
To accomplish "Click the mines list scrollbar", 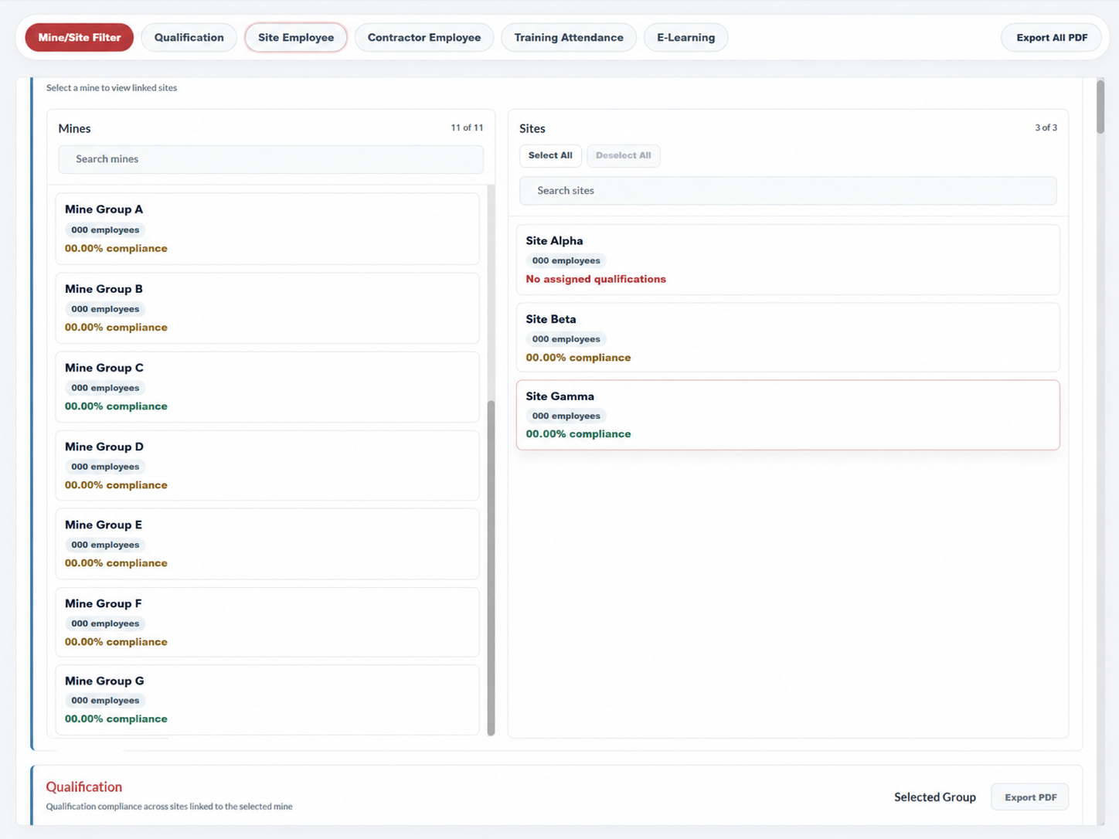I will (491, 568).
